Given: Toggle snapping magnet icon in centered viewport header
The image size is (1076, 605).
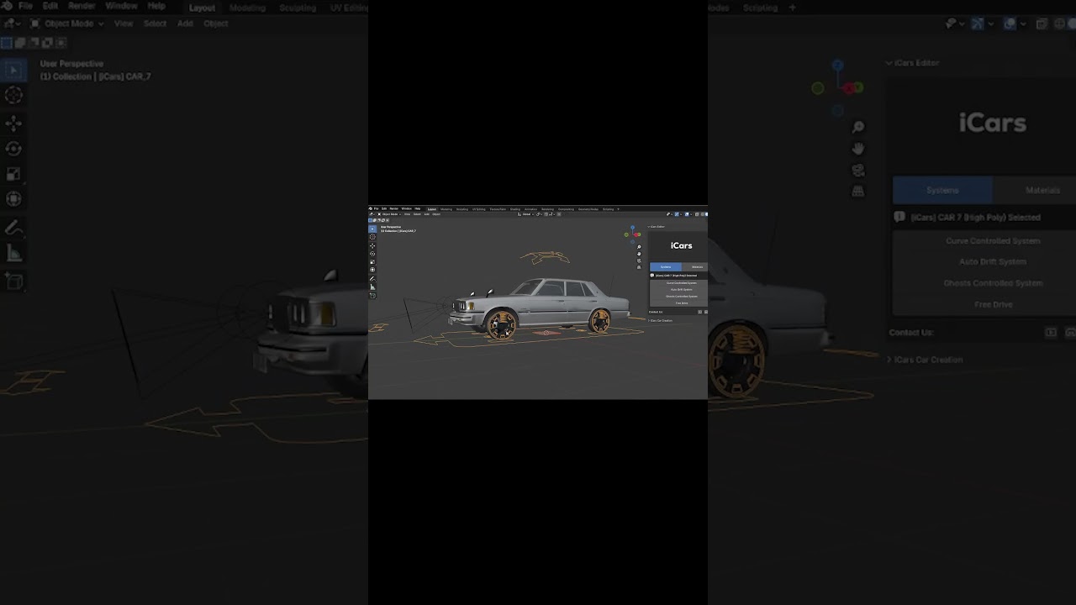Looking at the screenshot, I should 546,214.
